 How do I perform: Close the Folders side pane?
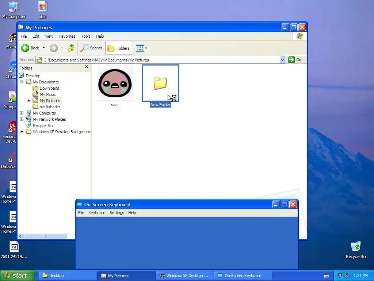(x=87, y=67)
